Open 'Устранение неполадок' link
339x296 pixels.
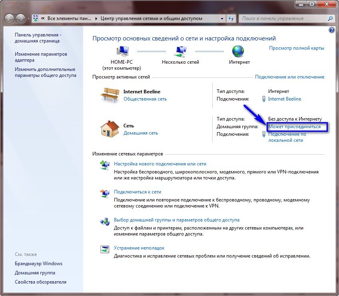click(x=139, y=248)
